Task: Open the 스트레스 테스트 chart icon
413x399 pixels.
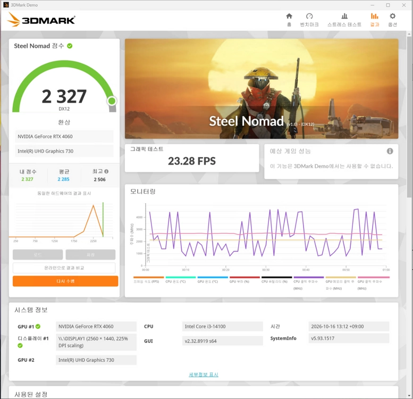Action: [344, 16]
